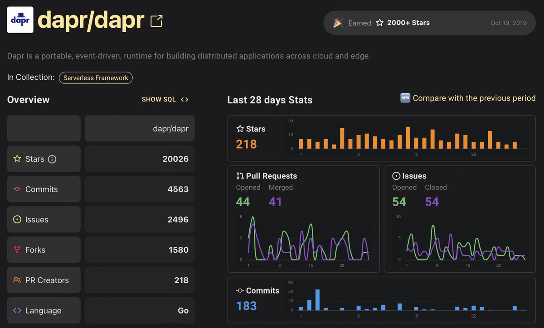
Task: Click the green 54 opened issues value
Action: 399,202
